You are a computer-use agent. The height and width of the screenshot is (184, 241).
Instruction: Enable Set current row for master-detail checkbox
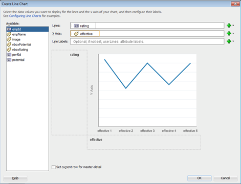(x=54, y=167)
